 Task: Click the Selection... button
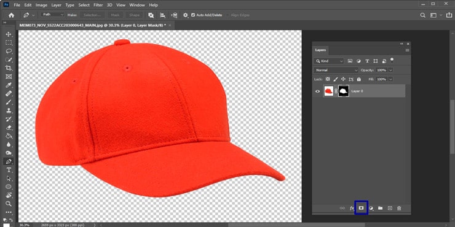92,15
